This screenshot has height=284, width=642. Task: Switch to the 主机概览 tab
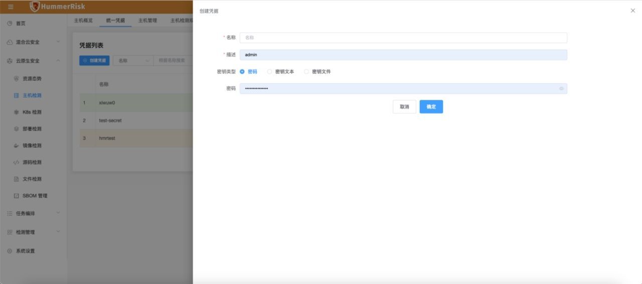click(83, 21)
